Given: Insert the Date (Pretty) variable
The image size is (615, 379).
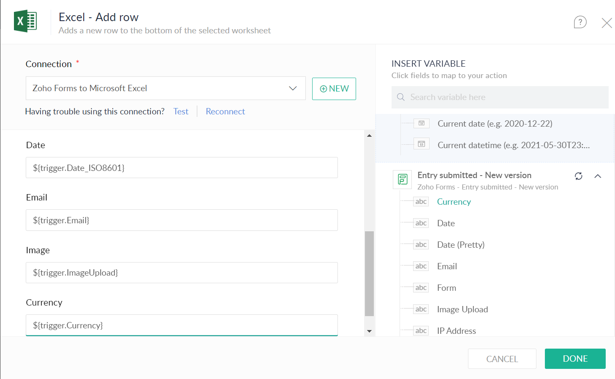Looking at the screenshot, I should (x=461, y=245).
